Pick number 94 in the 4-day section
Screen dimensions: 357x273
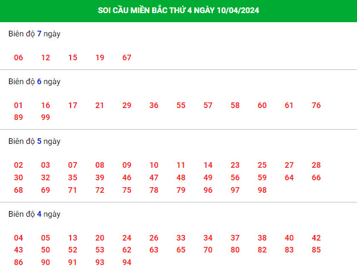pyautogui.click(x=127, y=263)
